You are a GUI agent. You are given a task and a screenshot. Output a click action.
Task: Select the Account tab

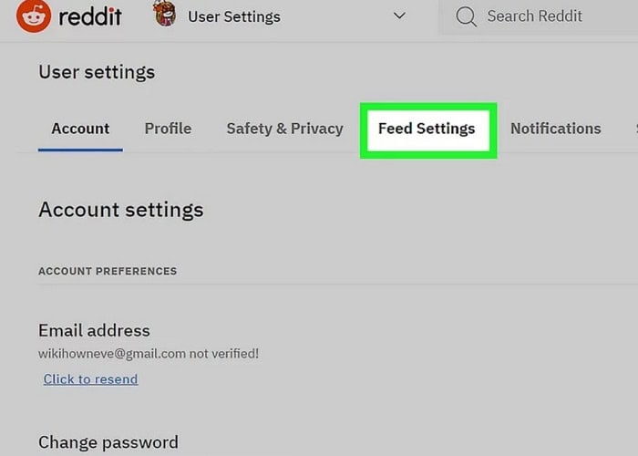tap(80, 129)
